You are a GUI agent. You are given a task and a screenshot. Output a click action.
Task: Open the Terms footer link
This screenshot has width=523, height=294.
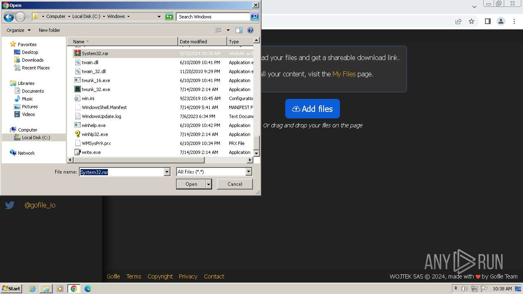coord(134,276)
